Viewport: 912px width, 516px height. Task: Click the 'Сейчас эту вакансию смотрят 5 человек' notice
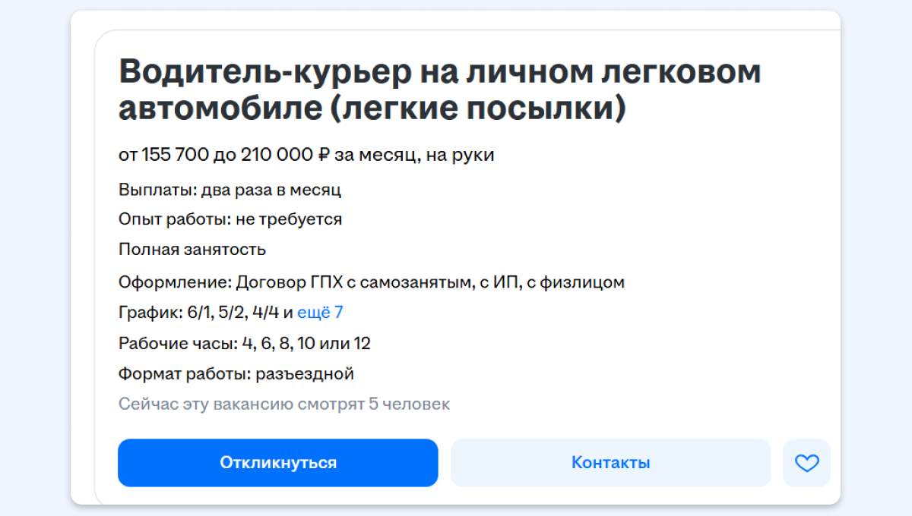click(x=283, y=404)
